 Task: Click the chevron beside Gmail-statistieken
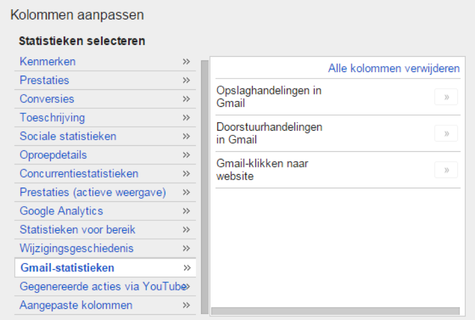click(187, 268)
